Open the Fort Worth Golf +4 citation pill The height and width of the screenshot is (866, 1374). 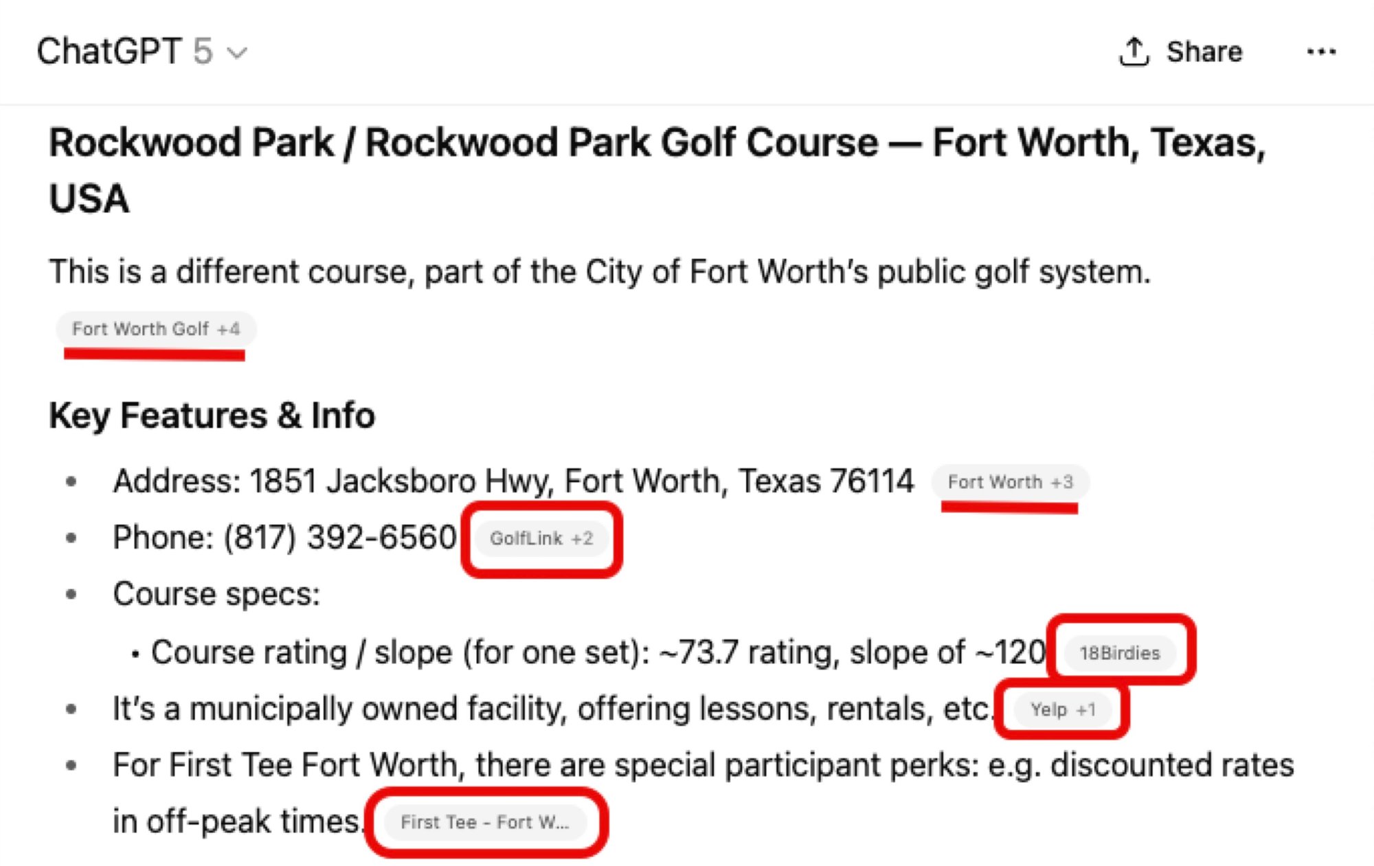pos(155,329)
